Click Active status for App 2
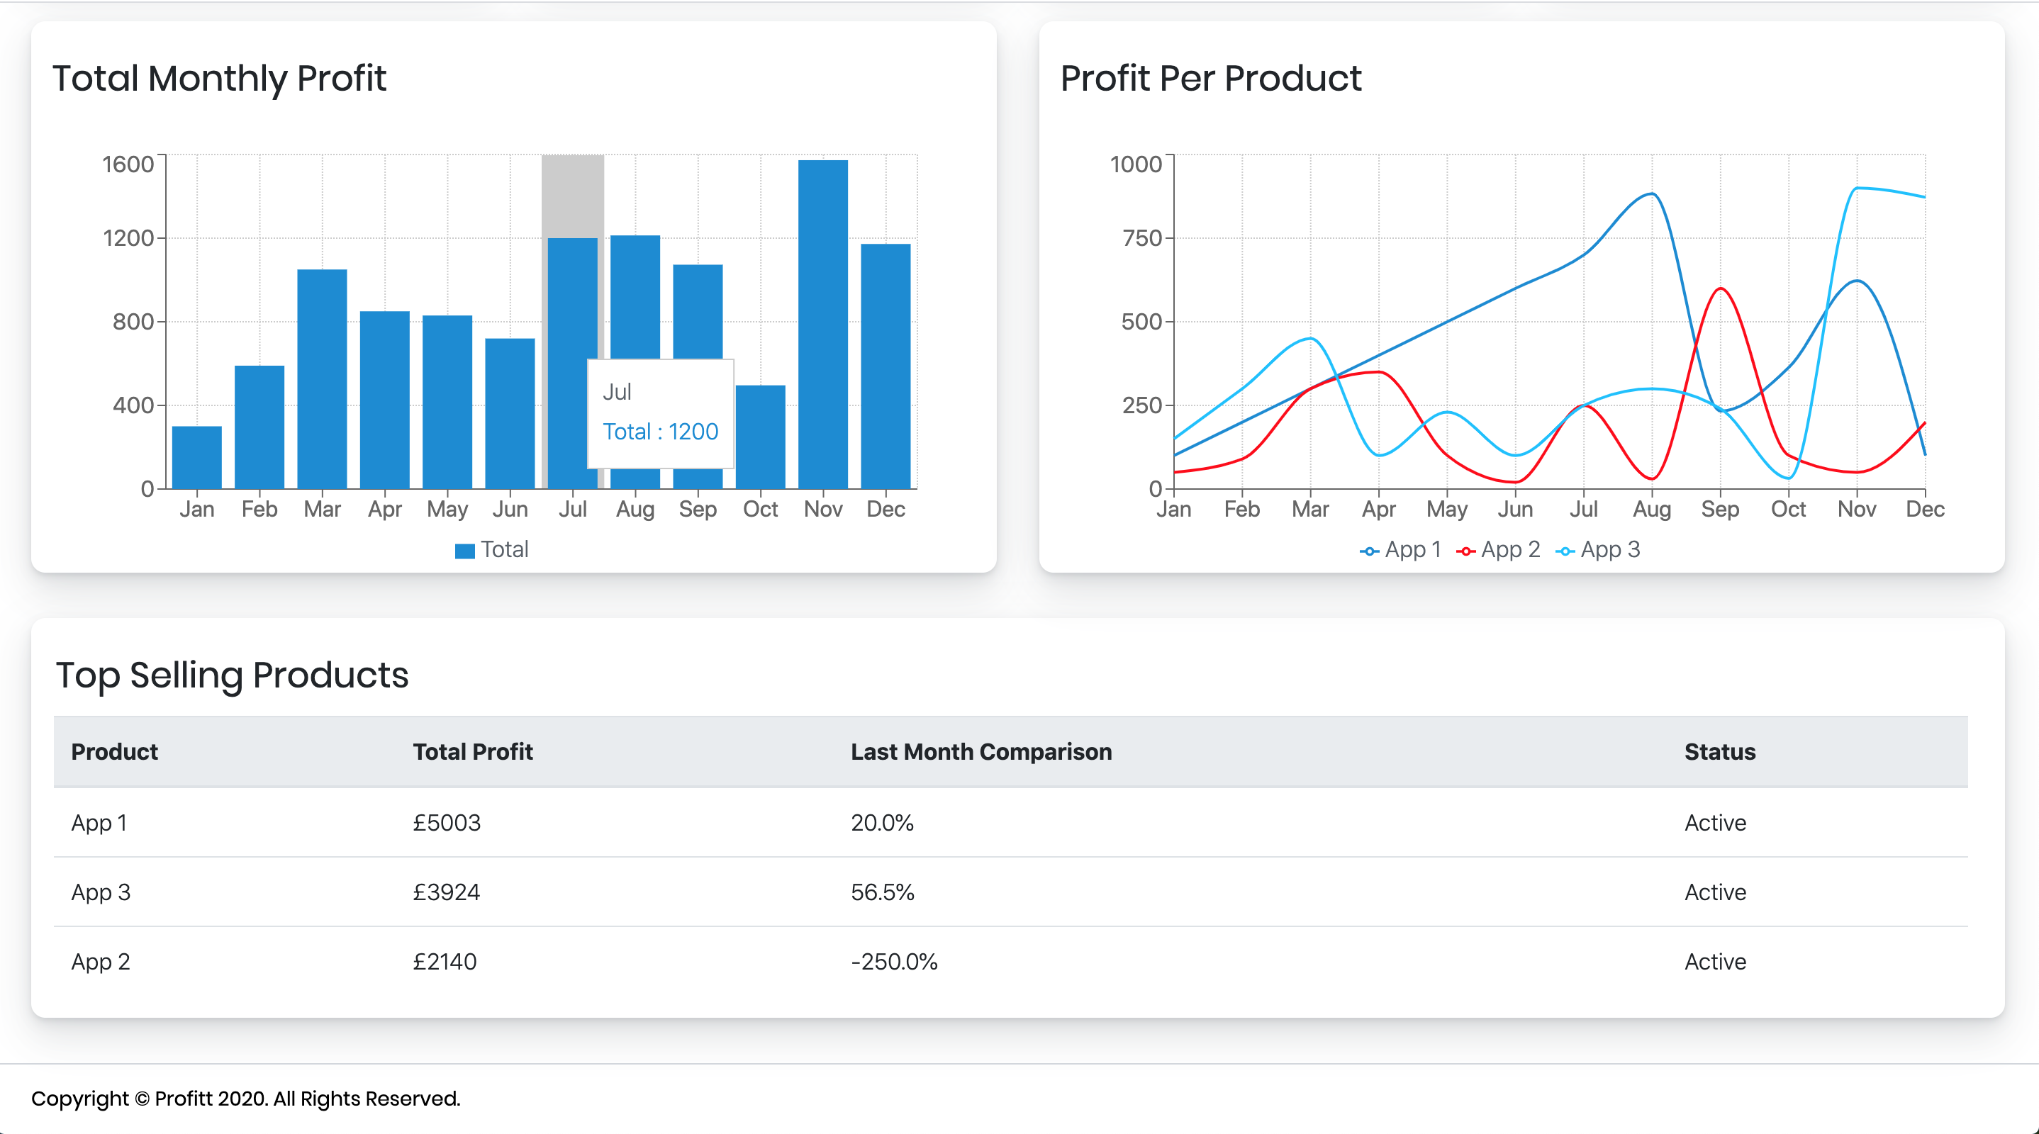Image resolution: width=2039 pixels, height=1134 pixels. (1715, 960)
